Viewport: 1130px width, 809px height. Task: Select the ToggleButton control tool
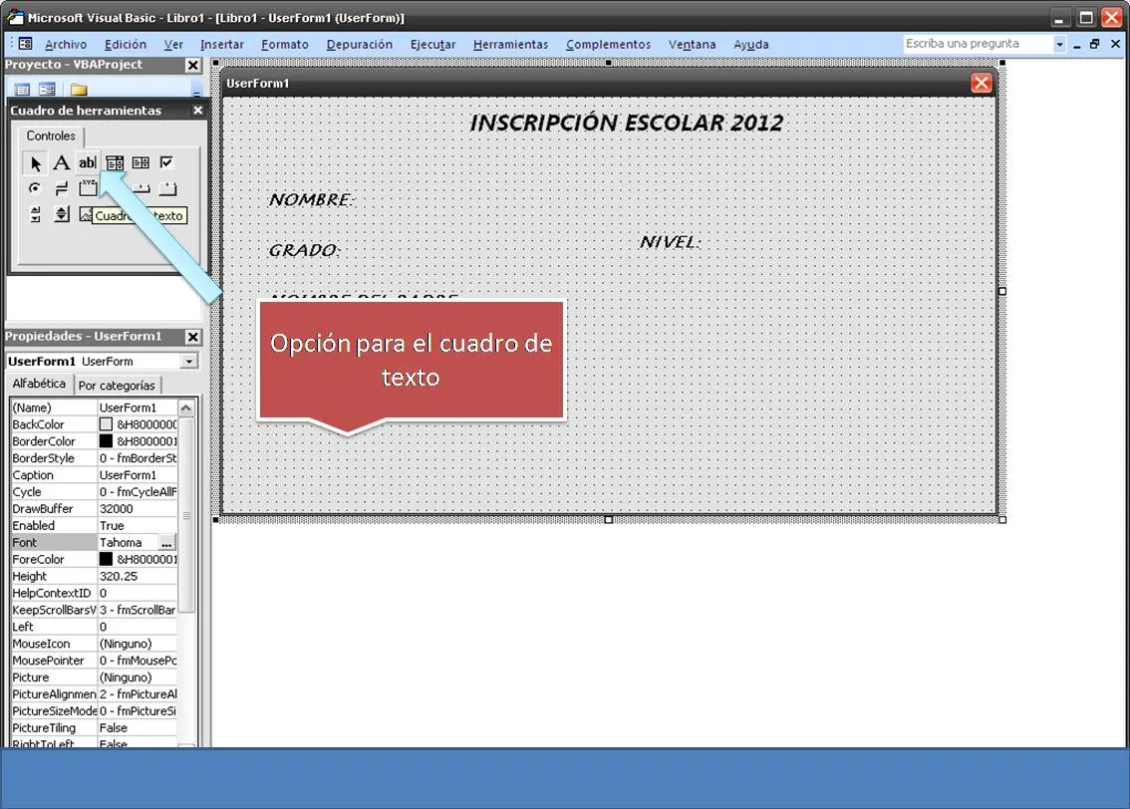pos(62,188)
